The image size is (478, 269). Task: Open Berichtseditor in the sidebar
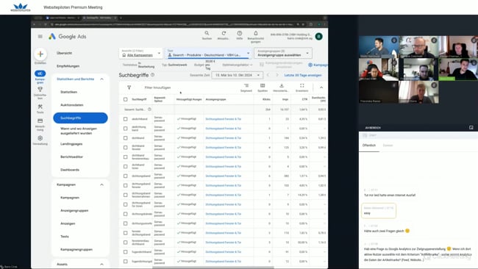point(71,157)
